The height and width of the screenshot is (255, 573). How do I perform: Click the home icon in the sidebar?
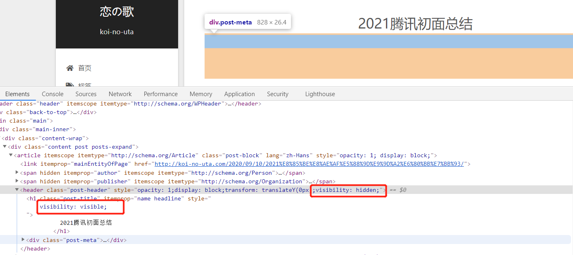click(x=70, y=68)
